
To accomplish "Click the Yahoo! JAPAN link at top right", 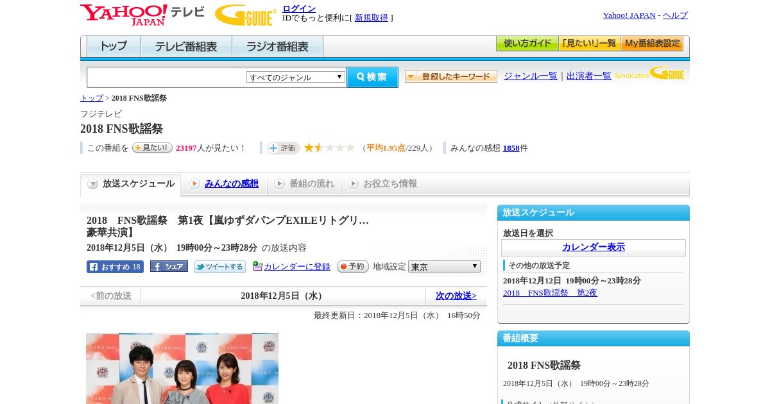I will [x=629, y=15].
